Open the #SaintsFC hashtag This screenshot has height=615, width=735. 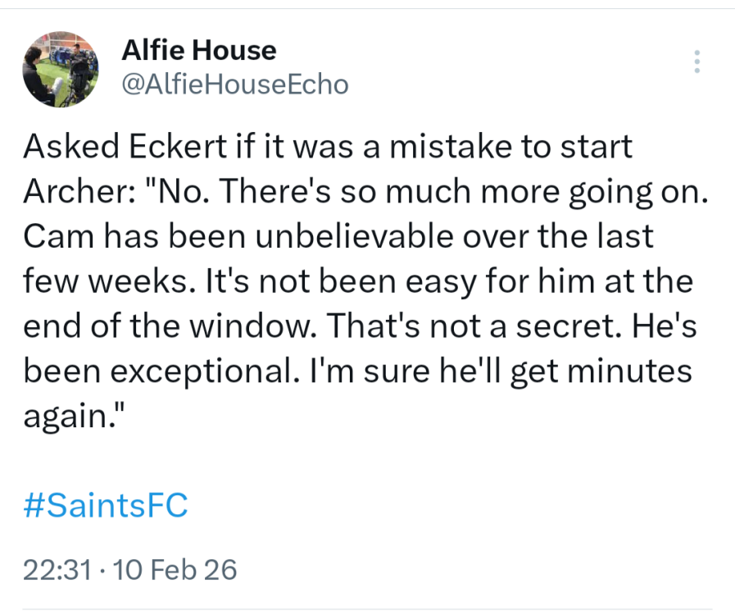click(107, 505)
